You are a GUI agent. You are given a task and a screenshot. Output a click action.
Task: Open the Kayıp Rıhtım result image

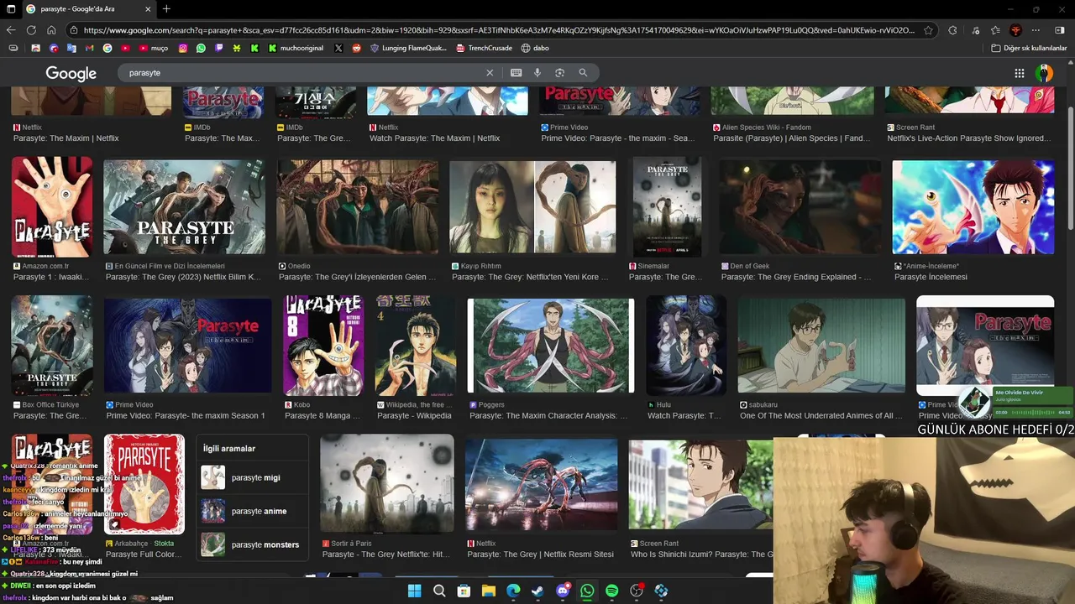532,207
